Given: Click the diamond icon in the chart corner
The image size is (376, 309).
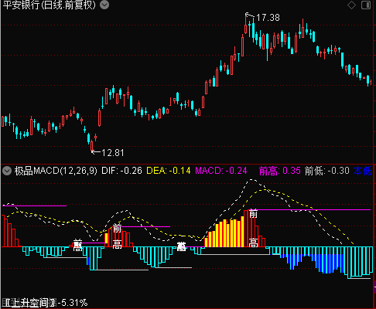Looking at the screenshot, I should [351, 5].
